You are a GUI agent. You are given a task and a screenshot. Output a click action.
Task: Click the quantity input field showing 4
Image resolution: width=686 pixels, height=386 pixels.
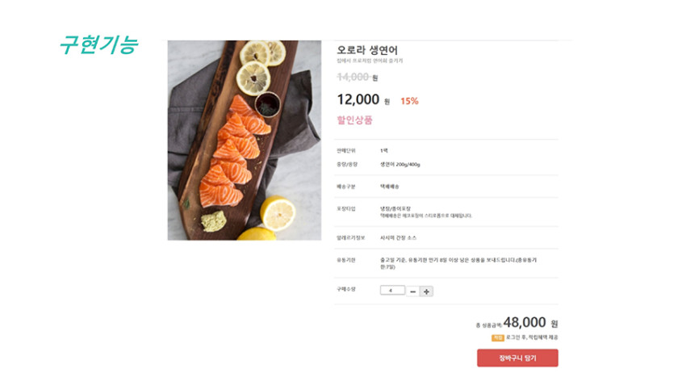coord(392,290)
